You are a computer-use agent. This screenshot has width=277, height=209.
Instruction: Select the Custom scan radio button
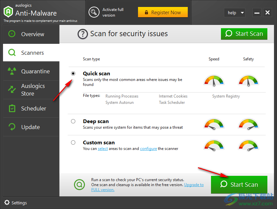[x=73, y=143]
